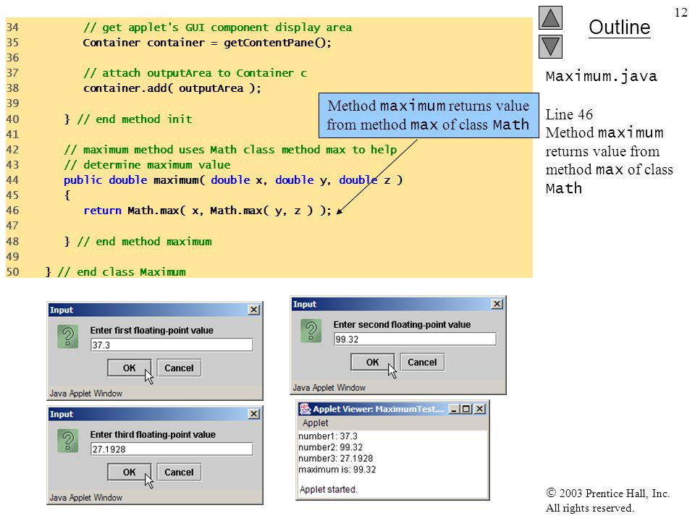This screenshot has height=521, width=695.
Task: Click the input field containing 99.32
Action: pyautogui.click(x=415, y=339)
